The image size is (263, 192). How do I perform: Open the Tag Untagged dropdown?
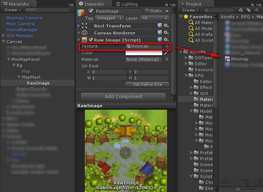click(109, 18)
